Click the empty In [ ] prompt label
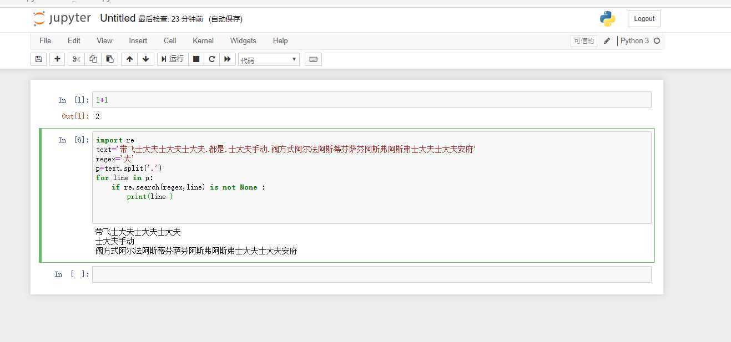 click(x=72, y=274)
